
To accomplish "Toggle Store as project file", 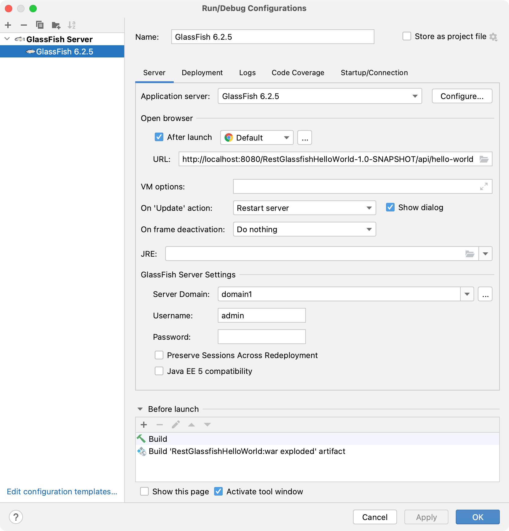I will click(407, 36).
